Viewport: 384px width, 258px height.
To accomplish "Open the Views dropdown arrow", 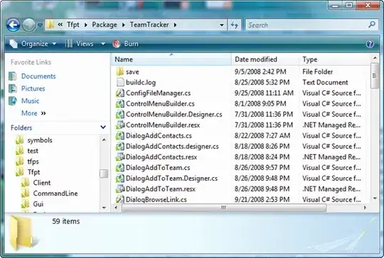I will [103, 44].
